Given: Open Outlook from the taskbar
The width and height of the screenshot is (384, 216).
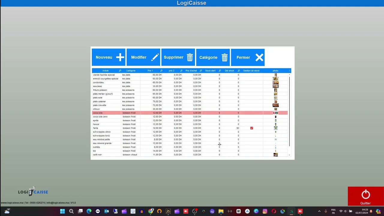Looking at the screenshot, I should (x=106, y=211).
